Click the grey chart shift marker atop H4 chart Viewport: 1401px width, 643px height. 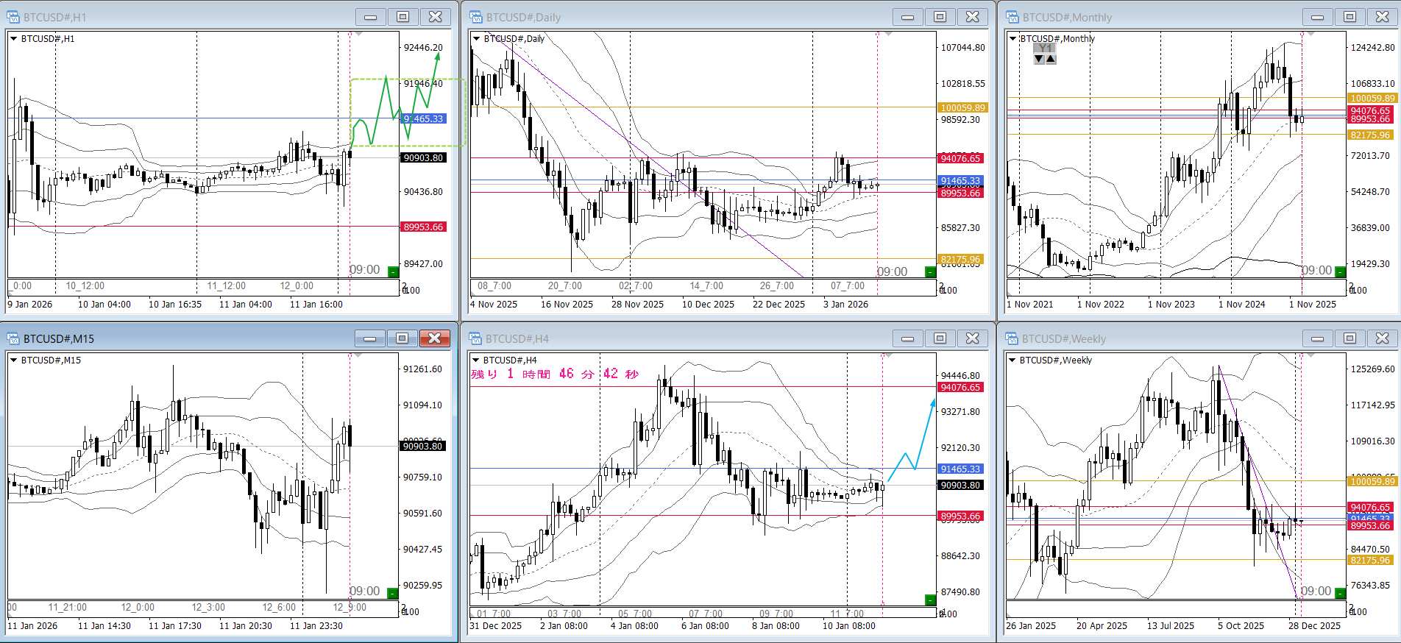pyautogui.click(x=888, y=356)
